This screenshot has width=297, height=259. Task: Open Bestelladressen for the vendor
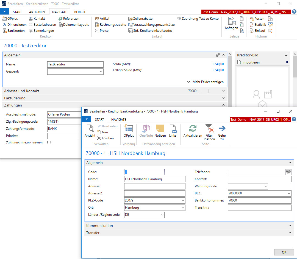tap(42, 25)
